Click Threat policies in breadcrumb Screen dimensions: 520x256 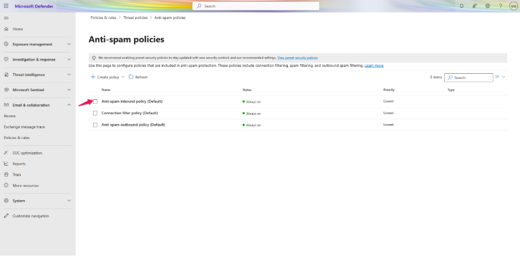[x=135, y=18]
